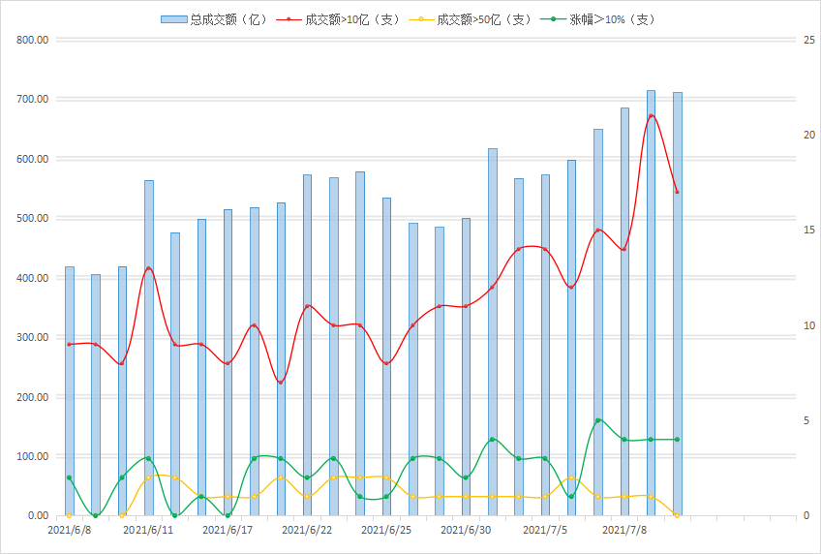The height and width of the screenshot is (554, 821).
Task: Click the red line's lowest point near 7
Action: [x=281, y=383]
